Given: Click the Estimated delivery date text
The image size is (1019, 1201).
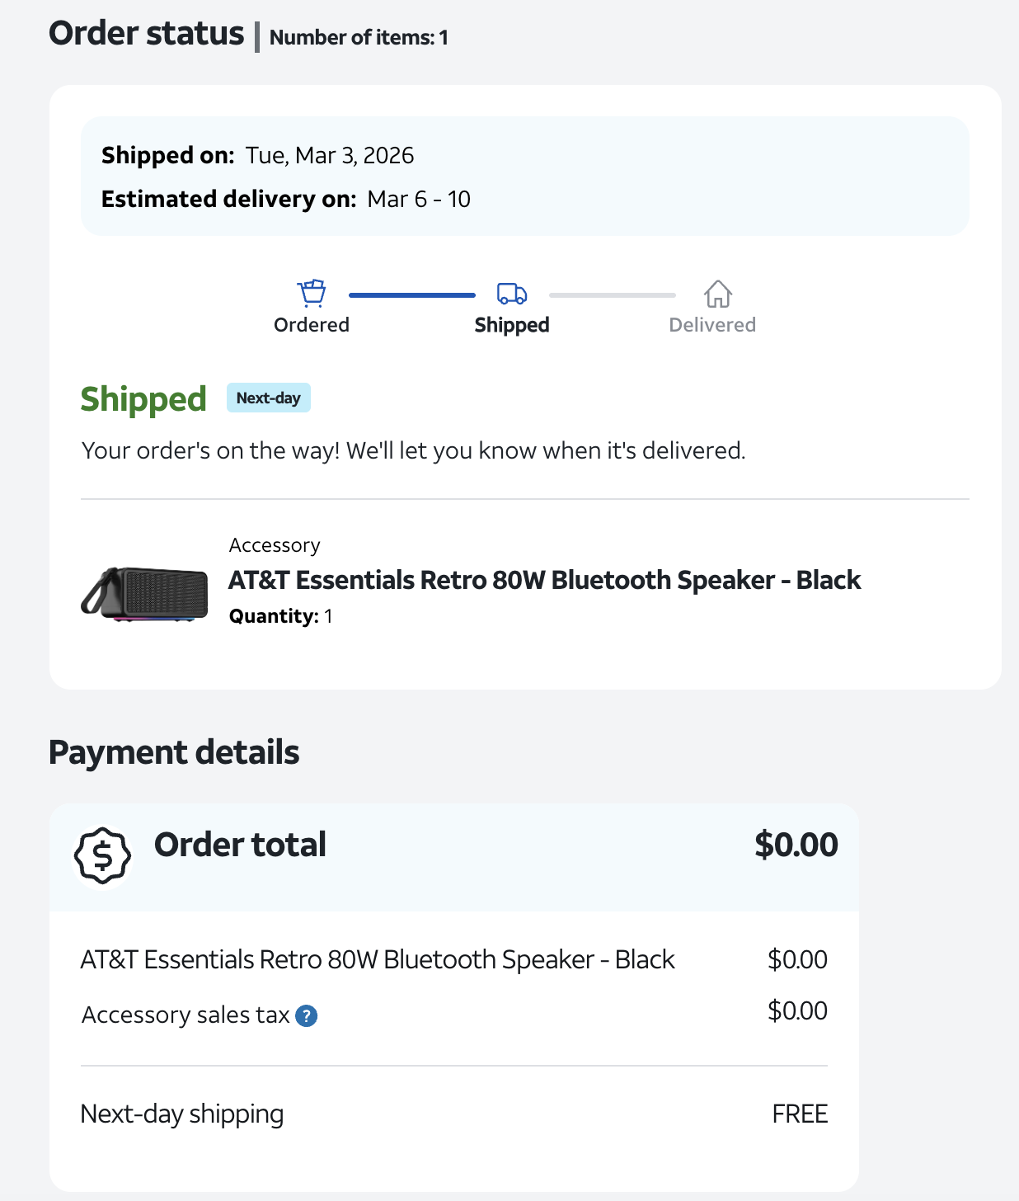Looking at the screenshot, I should pos(418,199).
